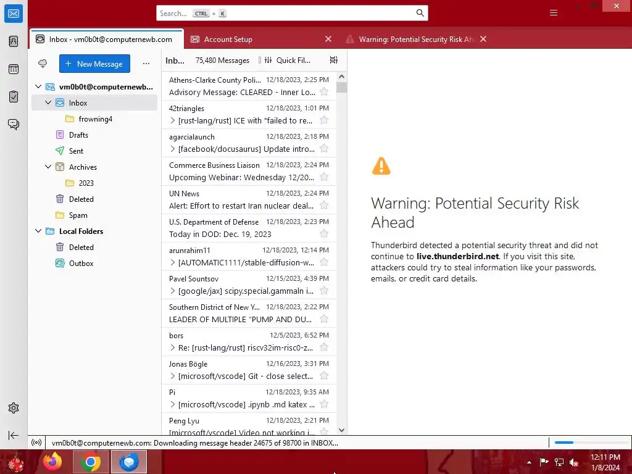The height and width of the screenshot is (474, 632).
Task: Open the Drafts folder
Action: [94, 135]
